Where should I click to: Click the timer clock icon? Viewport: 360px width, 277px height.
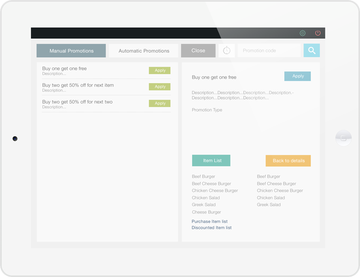[227, 51]
